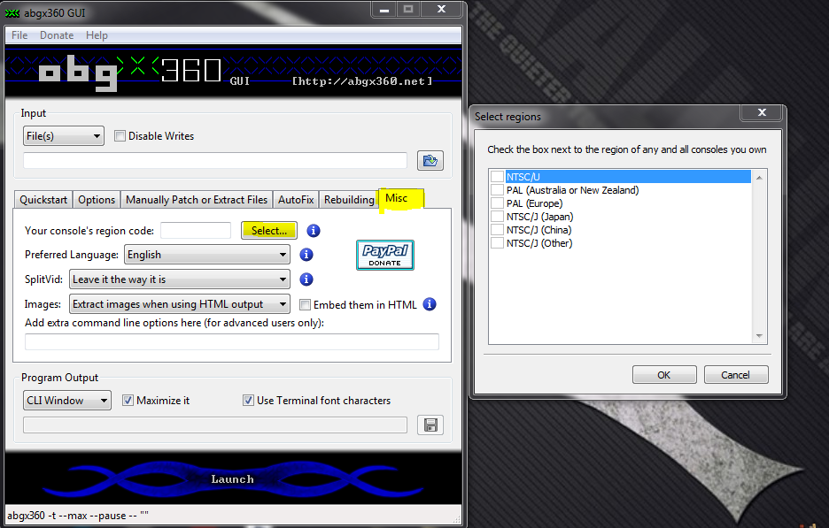Enable the Disable Writes checkbox
The width and height of the screenshot is (829, 528).
[x=120, y=135]
